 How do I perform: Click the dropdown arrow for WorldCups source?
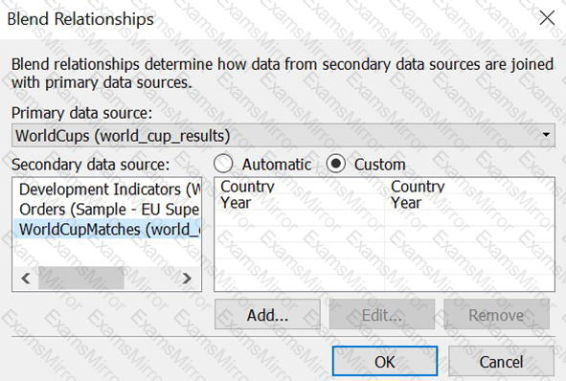pos(546,135)
